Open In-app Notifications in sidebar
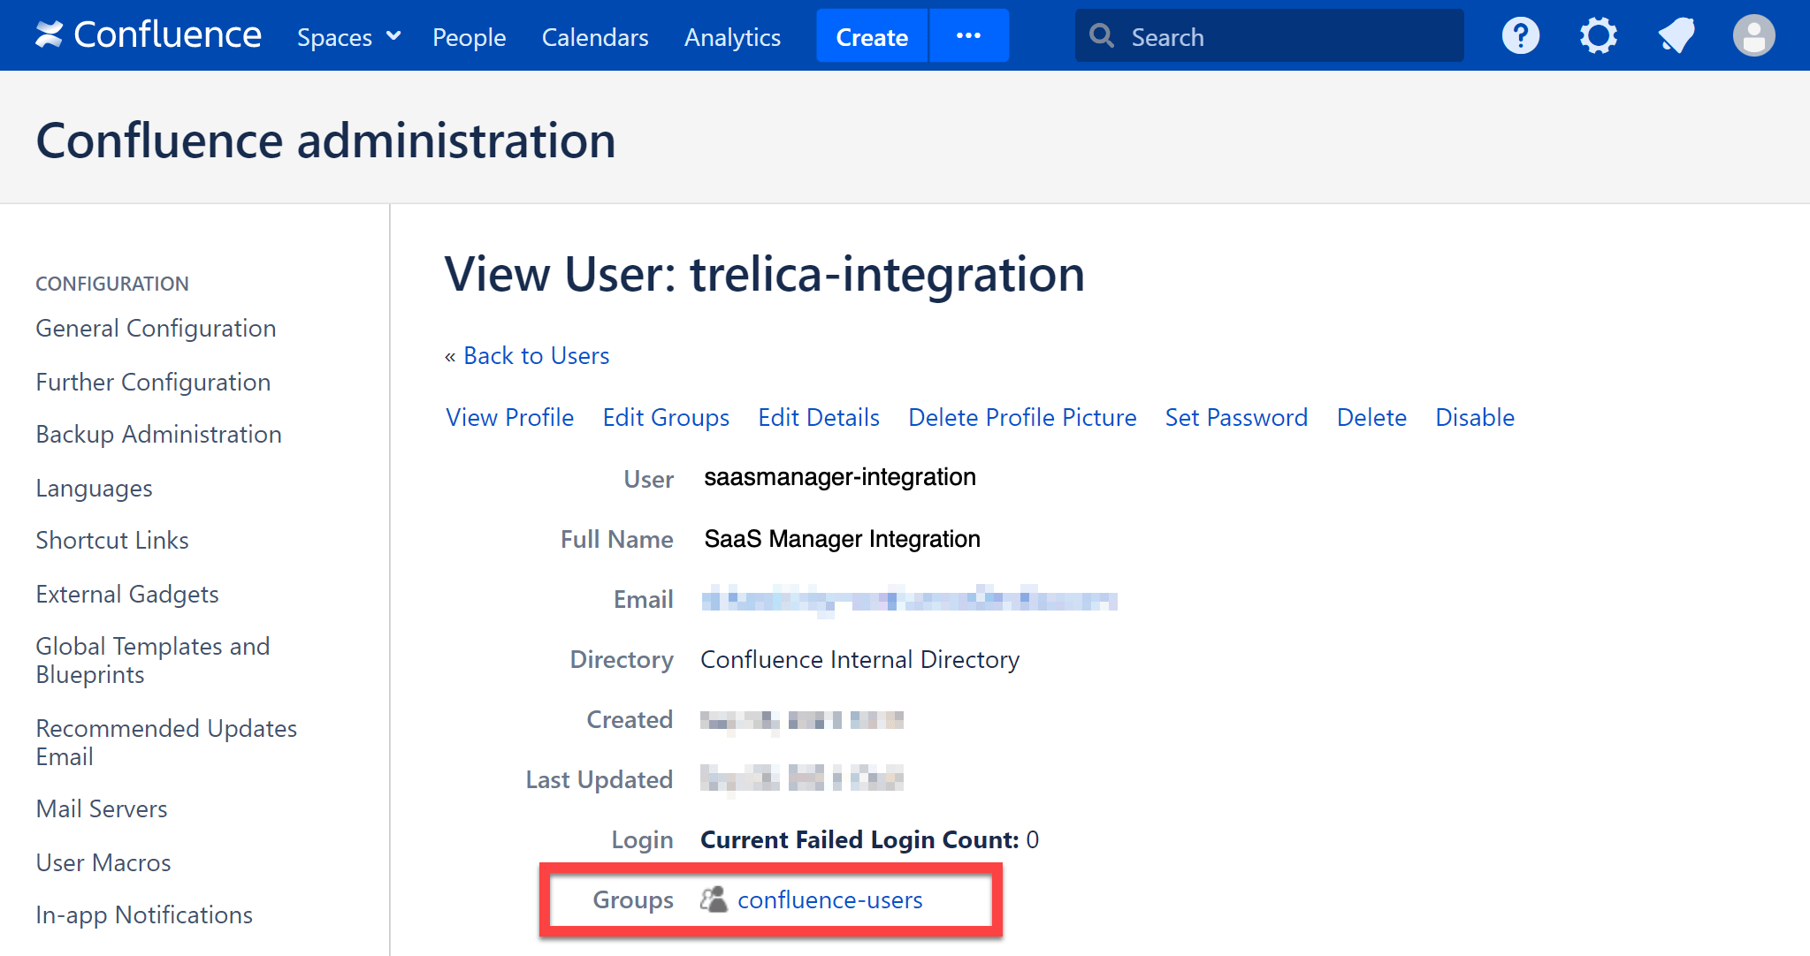Viewport: 1810px width, 956px height. [x=144, y=914]
